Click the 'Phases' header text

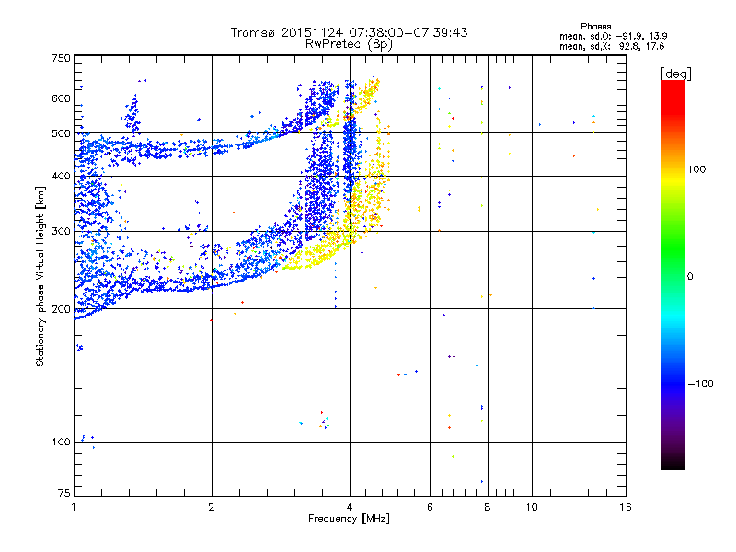(x=595, y=27)
